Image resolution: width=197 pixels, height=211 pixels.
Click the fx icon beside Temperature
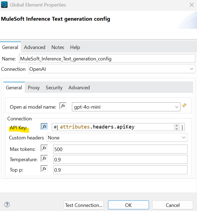pos(44,159)
